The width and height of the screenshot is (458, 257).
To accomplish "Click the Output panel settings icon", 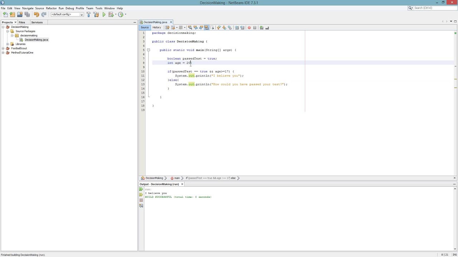I will [141, 206].
